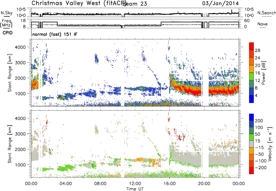Click '200' on the velocity colorbar scale
The image size is (276, 191).
coord(259,121)
